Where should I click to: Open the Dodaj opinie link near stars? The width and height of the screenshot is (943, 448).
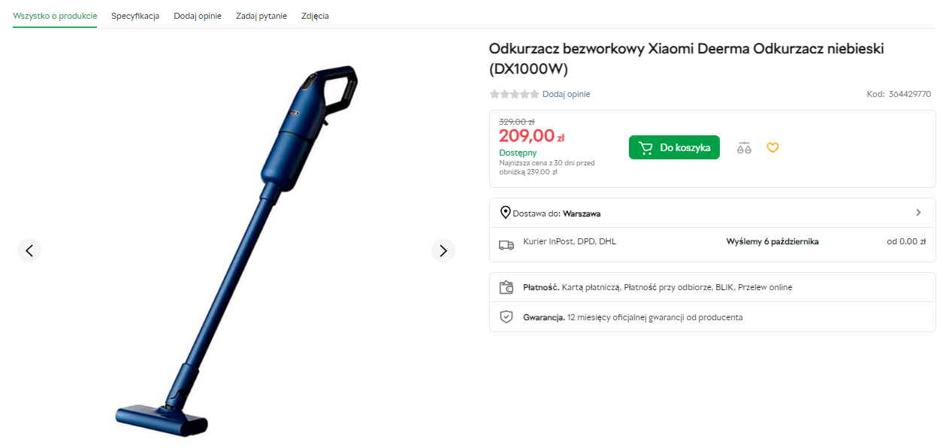(567, 94)
